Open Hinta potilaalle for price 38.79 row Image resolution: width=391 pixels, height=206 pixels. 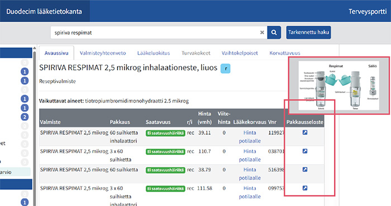pyautogui.click(x=250, y=174)
